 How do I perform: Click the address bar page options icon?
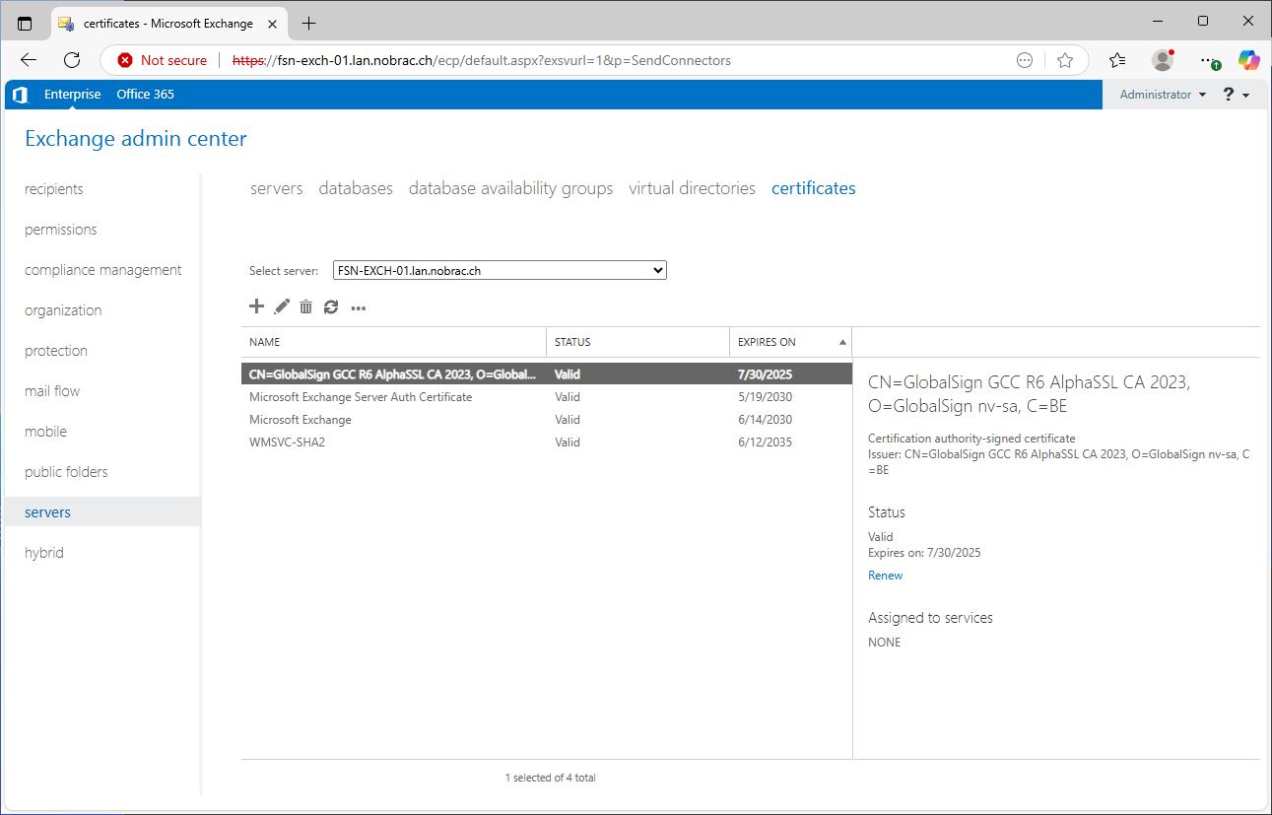click(1025, 60)
